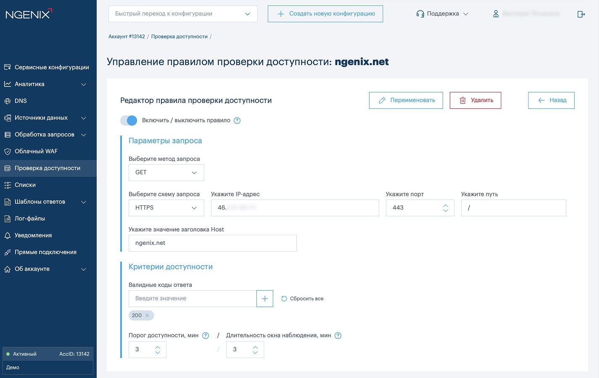599x378 pixels.
Task: Click the logout icon in top bar
Action: coord(581,14)
